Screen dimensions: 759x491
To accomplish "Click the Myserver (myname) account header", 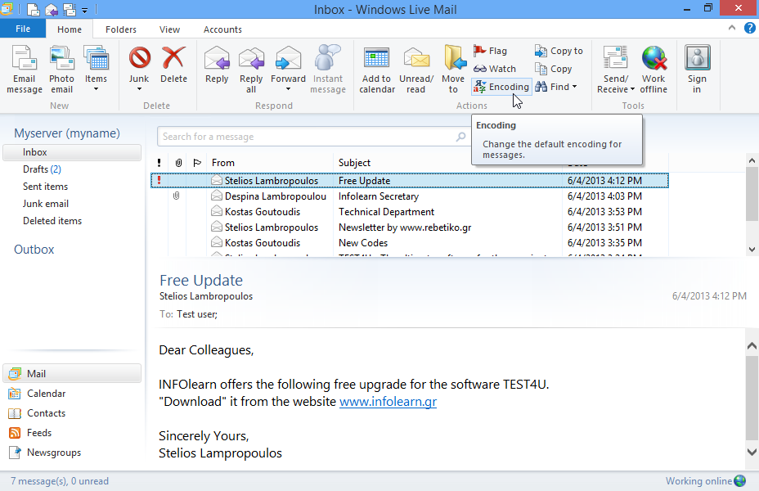I will (x=67, y=133).
